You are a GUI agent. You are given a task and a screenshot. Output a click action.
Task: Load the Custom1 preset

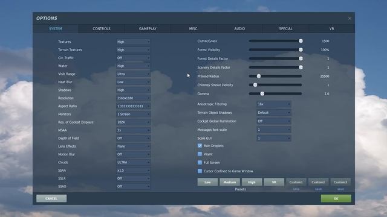coord(296,182)
